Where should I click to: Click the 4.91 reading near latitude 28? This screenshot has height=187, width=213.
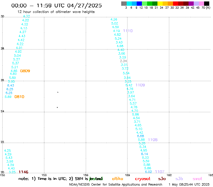(19, 48)
